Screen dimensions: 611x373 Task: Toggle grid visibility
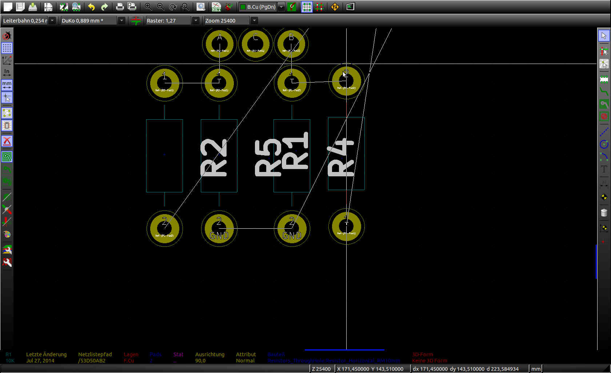7,48
